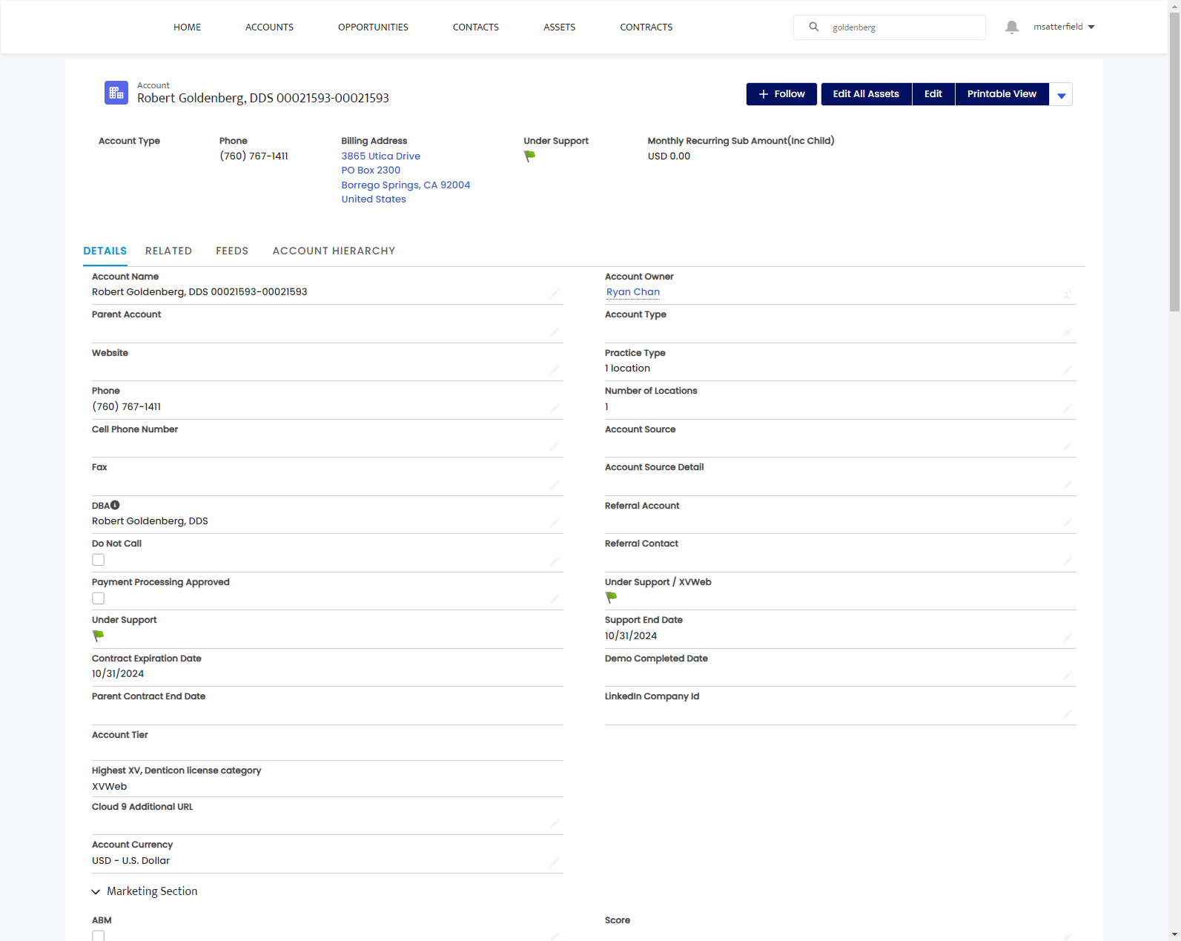
Task: Click the edit pencil for Practice Type
Action: [1068, 370]
